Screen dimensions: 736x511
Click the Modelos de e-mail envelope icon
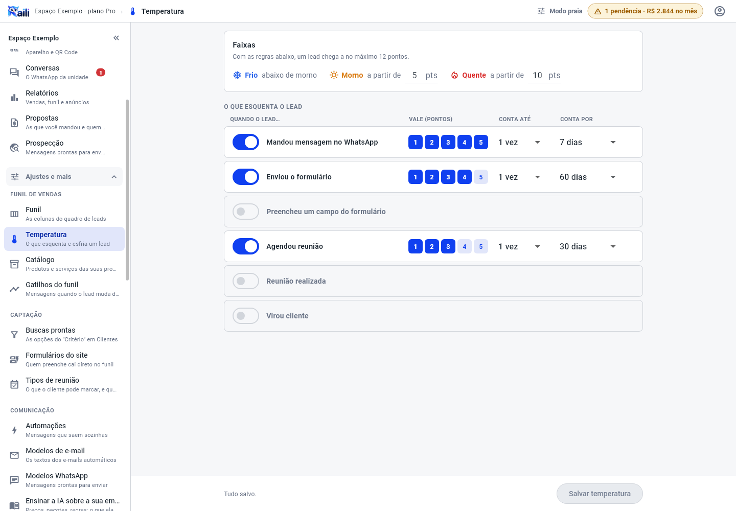[14, 455]
